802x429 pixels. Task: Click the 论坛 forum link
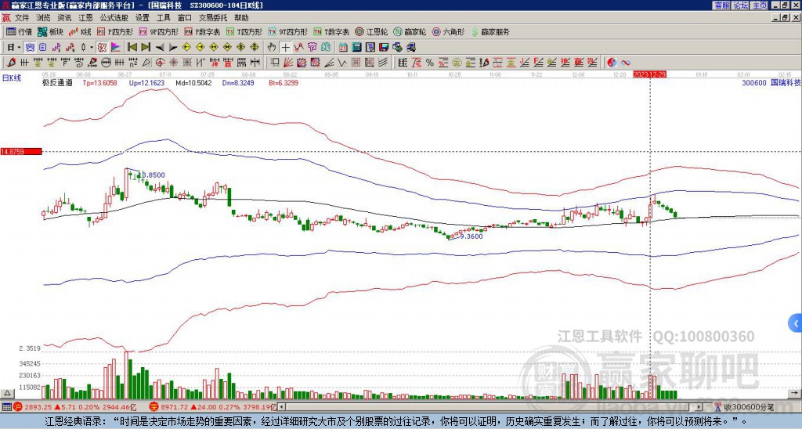[x=740, y=5]
